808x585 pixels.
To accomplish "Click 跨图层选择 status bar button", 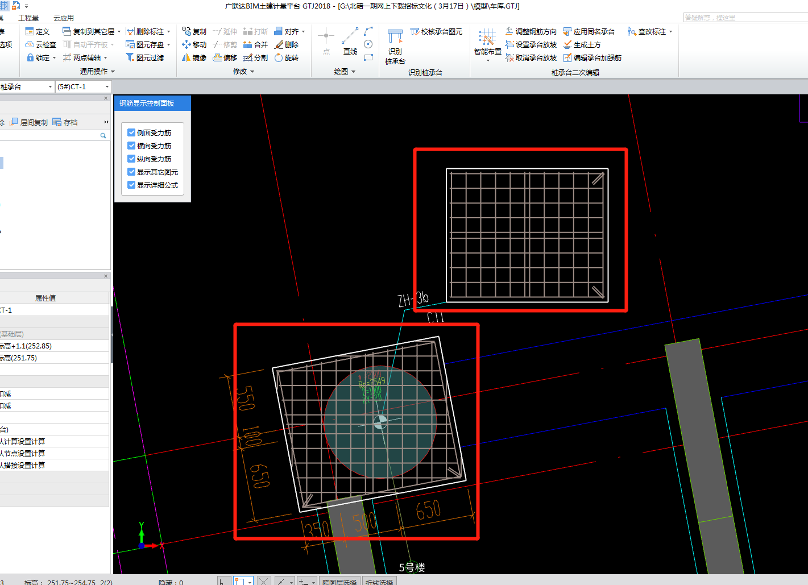I will point(339,582).
